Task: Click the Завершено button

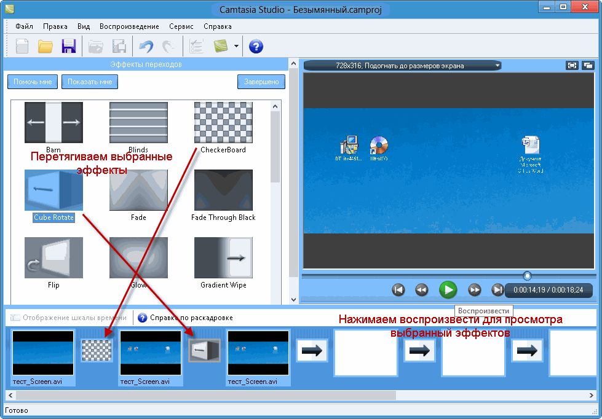Action: (x=261, y=82)
